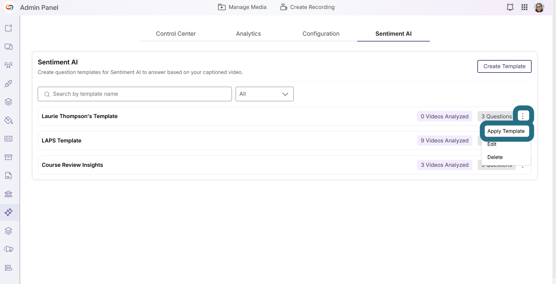Image resolution: width=556 pixels, height=284 pixels.
Task: Open the CC captions icon in the sidebar
Action: [x=8, y=139]
